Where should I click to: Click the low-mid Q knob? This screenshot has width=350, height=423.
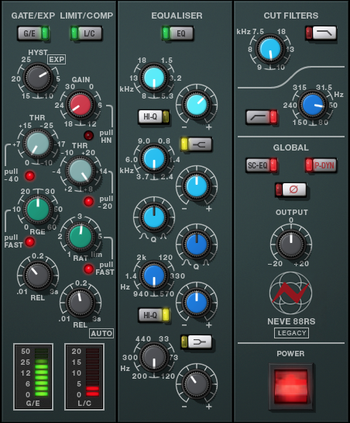pyautogui.click(x=197, y=244)
